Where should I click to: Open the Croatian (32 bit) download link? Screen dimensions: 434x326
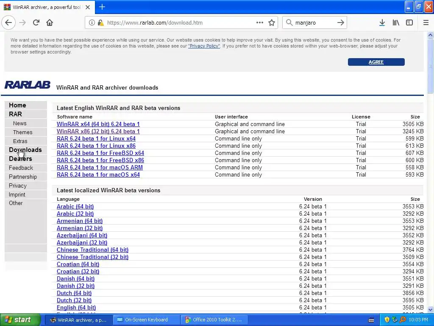pyautogui.click(x=78, y=271)
